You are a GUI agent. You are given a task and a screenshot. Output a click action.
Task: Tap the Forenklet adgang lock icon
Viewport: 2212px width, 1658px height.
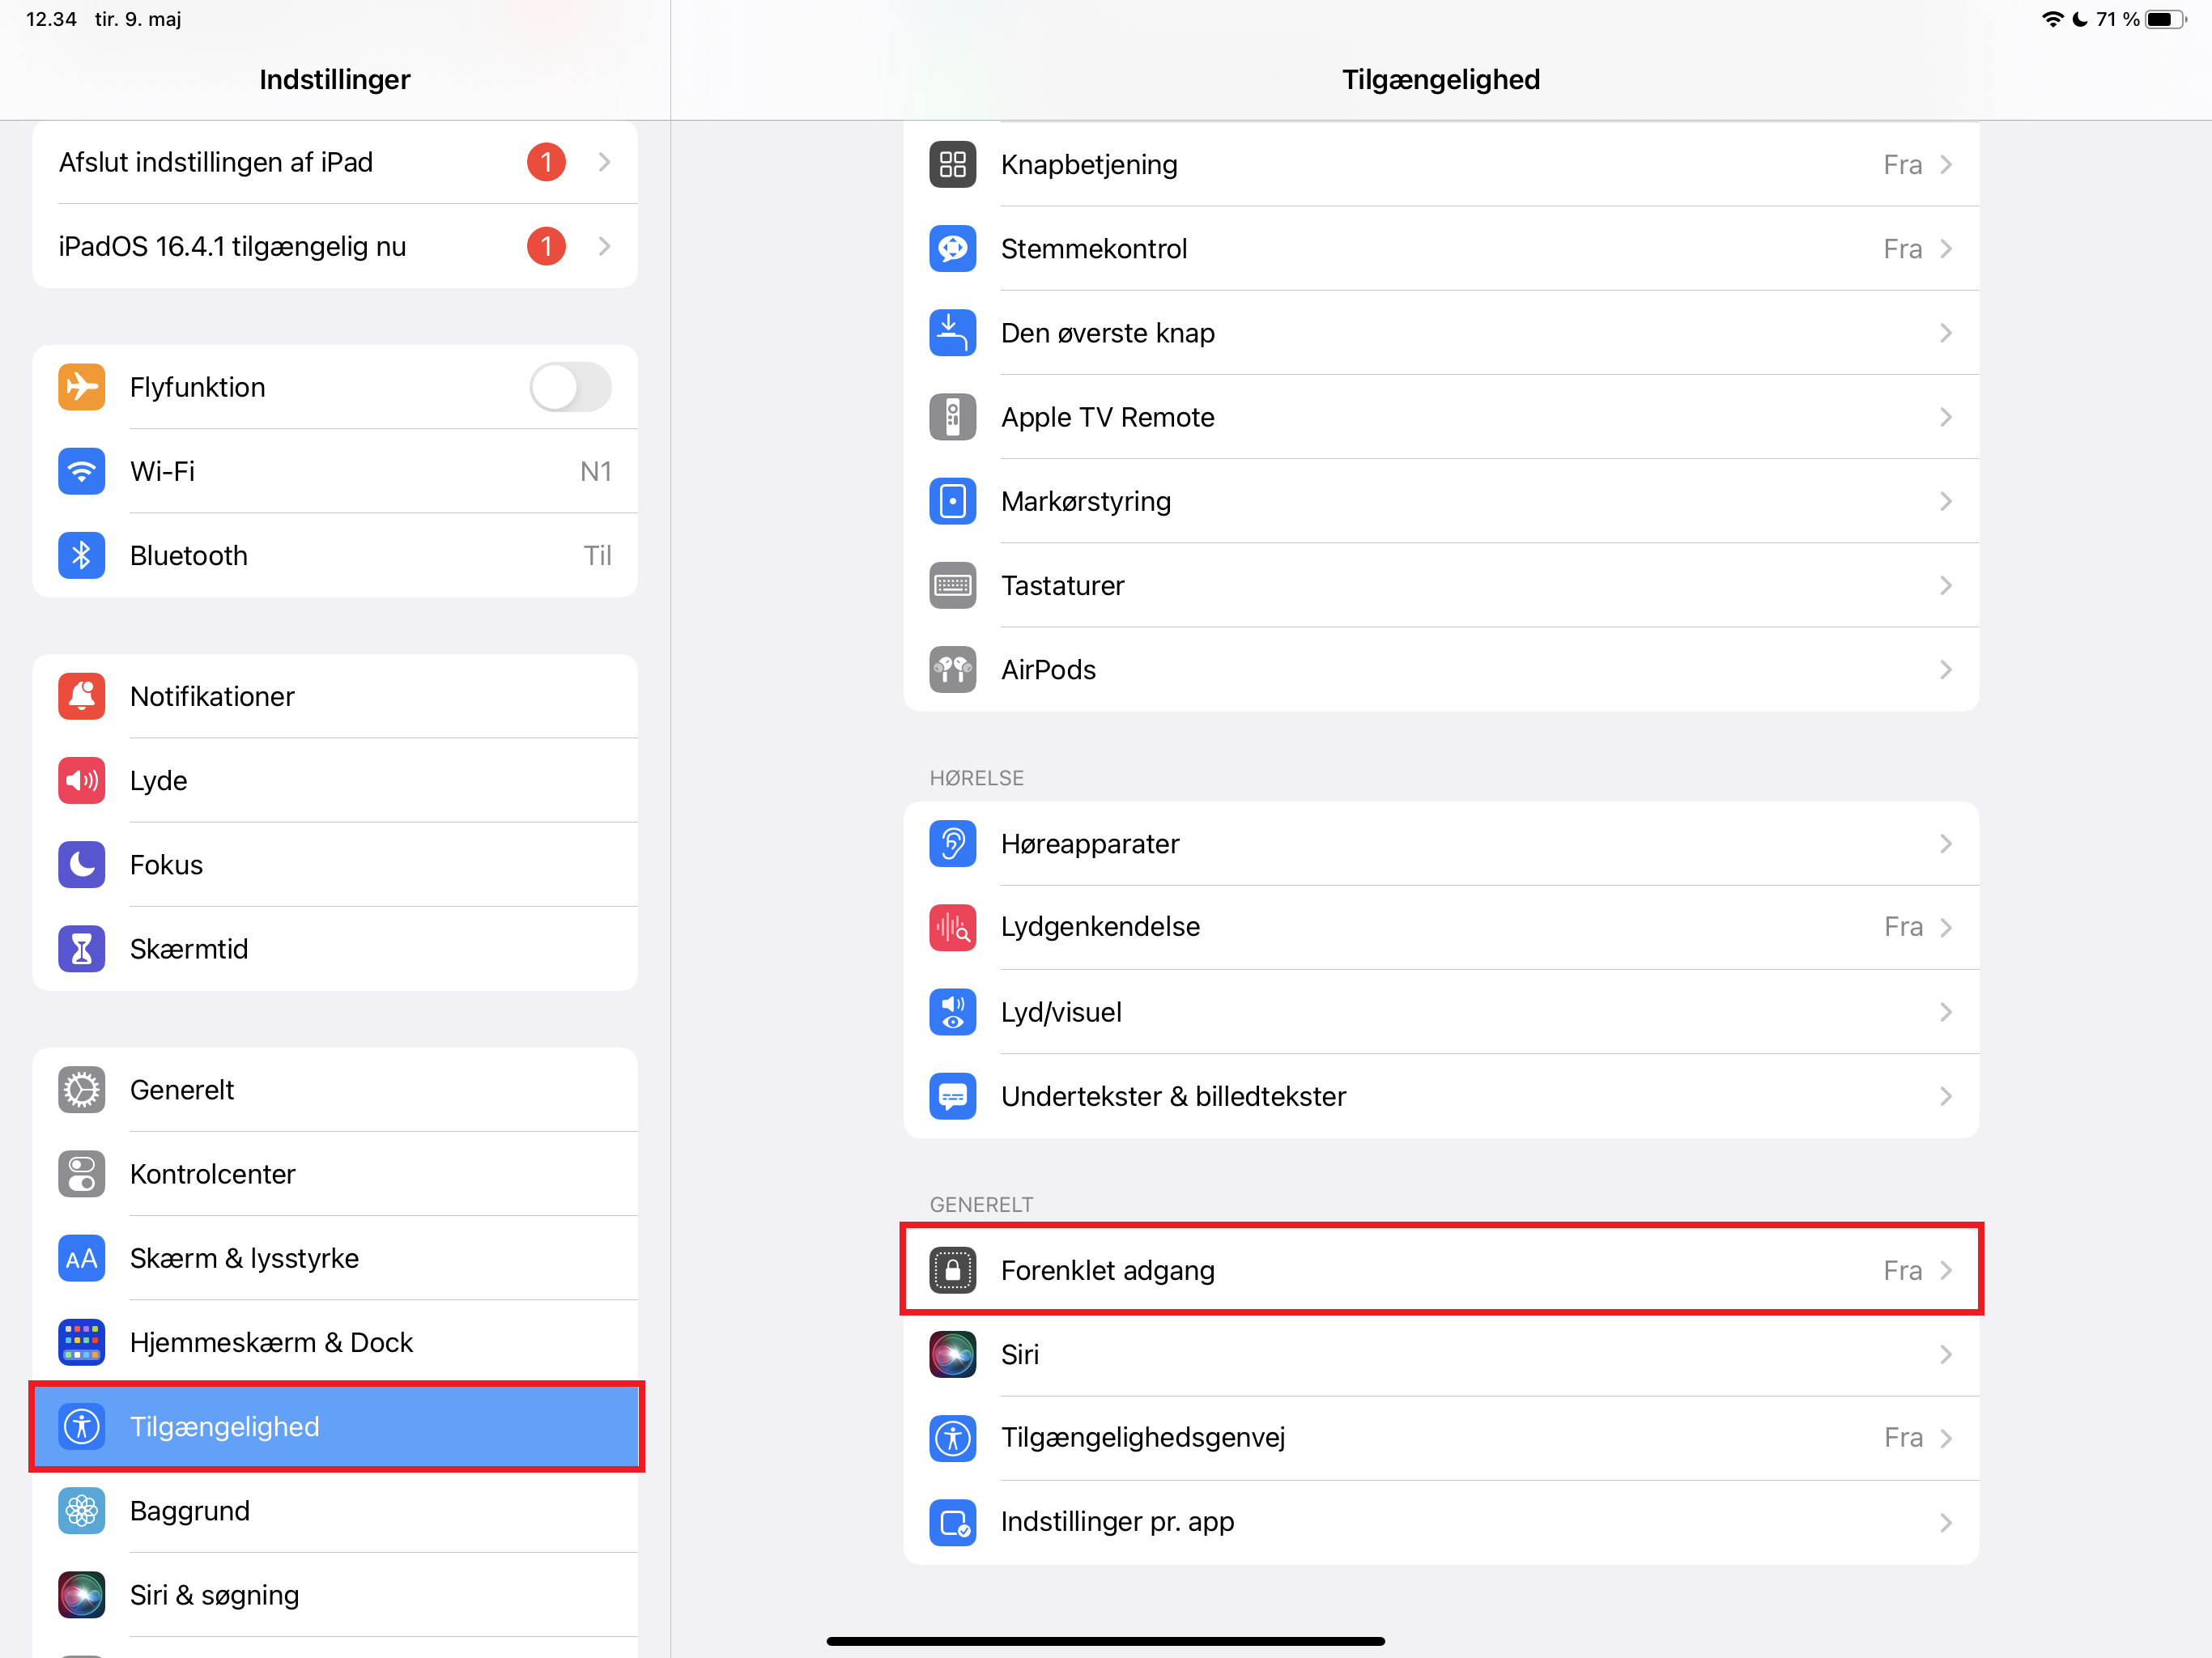click(x=952, y=1270)
